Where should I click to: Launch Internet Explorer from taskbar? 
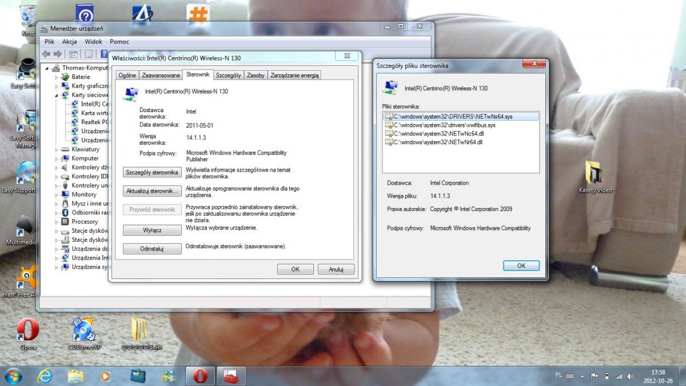[x=45, y=376]
